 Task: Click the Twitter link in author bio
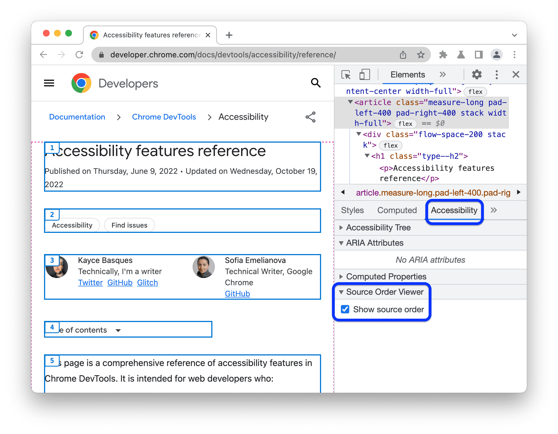89,283
